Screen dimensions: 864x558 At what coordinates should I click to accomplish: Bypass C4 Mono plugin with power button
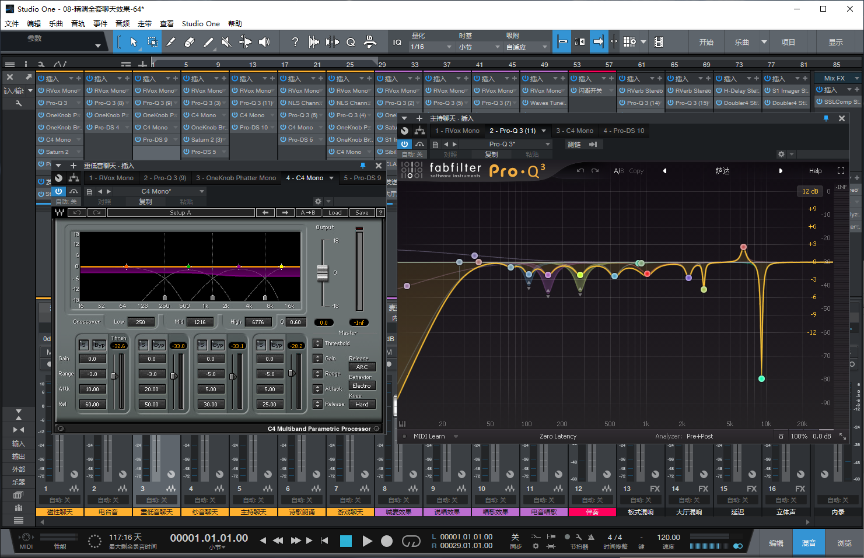coord(58,191)
